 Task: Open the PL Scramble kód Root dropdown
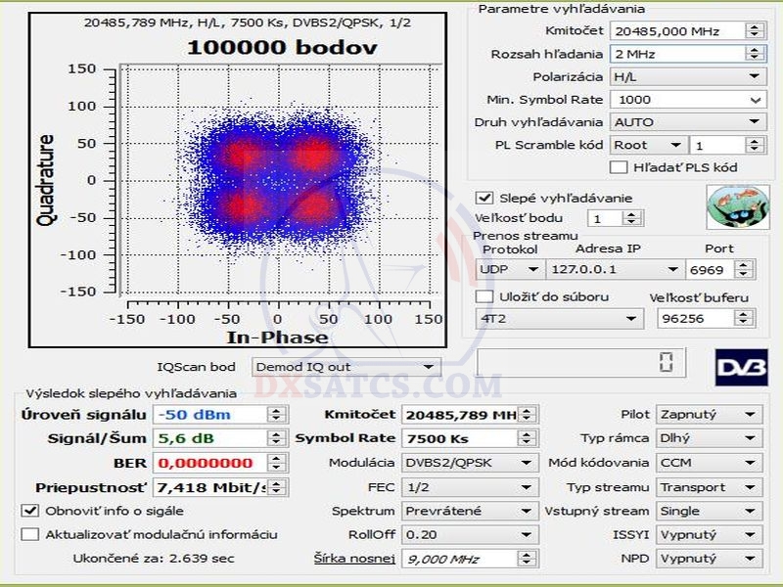tap(644, 145)
